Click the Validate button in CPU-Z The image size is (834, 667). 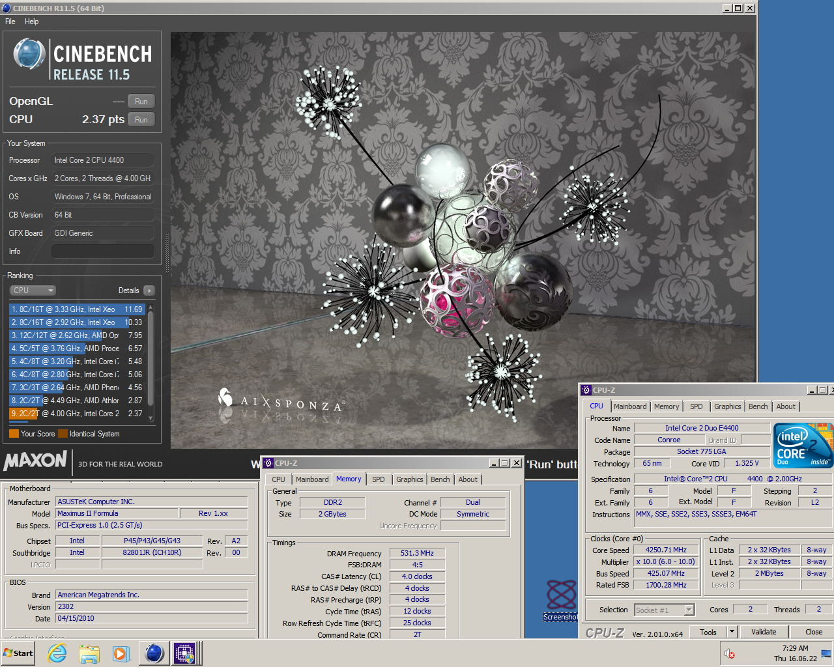click(764, 632)
